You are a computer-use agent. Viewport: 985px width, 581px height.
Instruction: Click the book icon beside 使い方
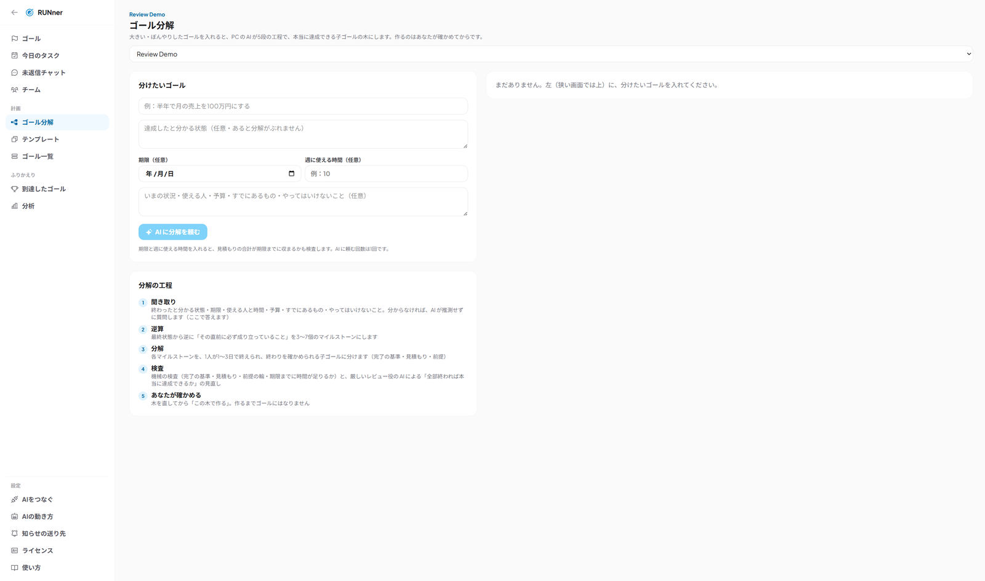point(15,567)
